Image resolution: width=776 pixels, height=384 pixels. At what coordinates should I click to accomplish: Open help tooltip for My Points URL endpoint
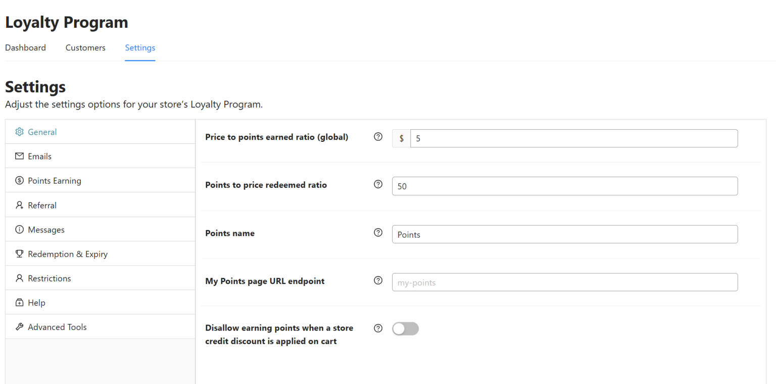point(378,281)
